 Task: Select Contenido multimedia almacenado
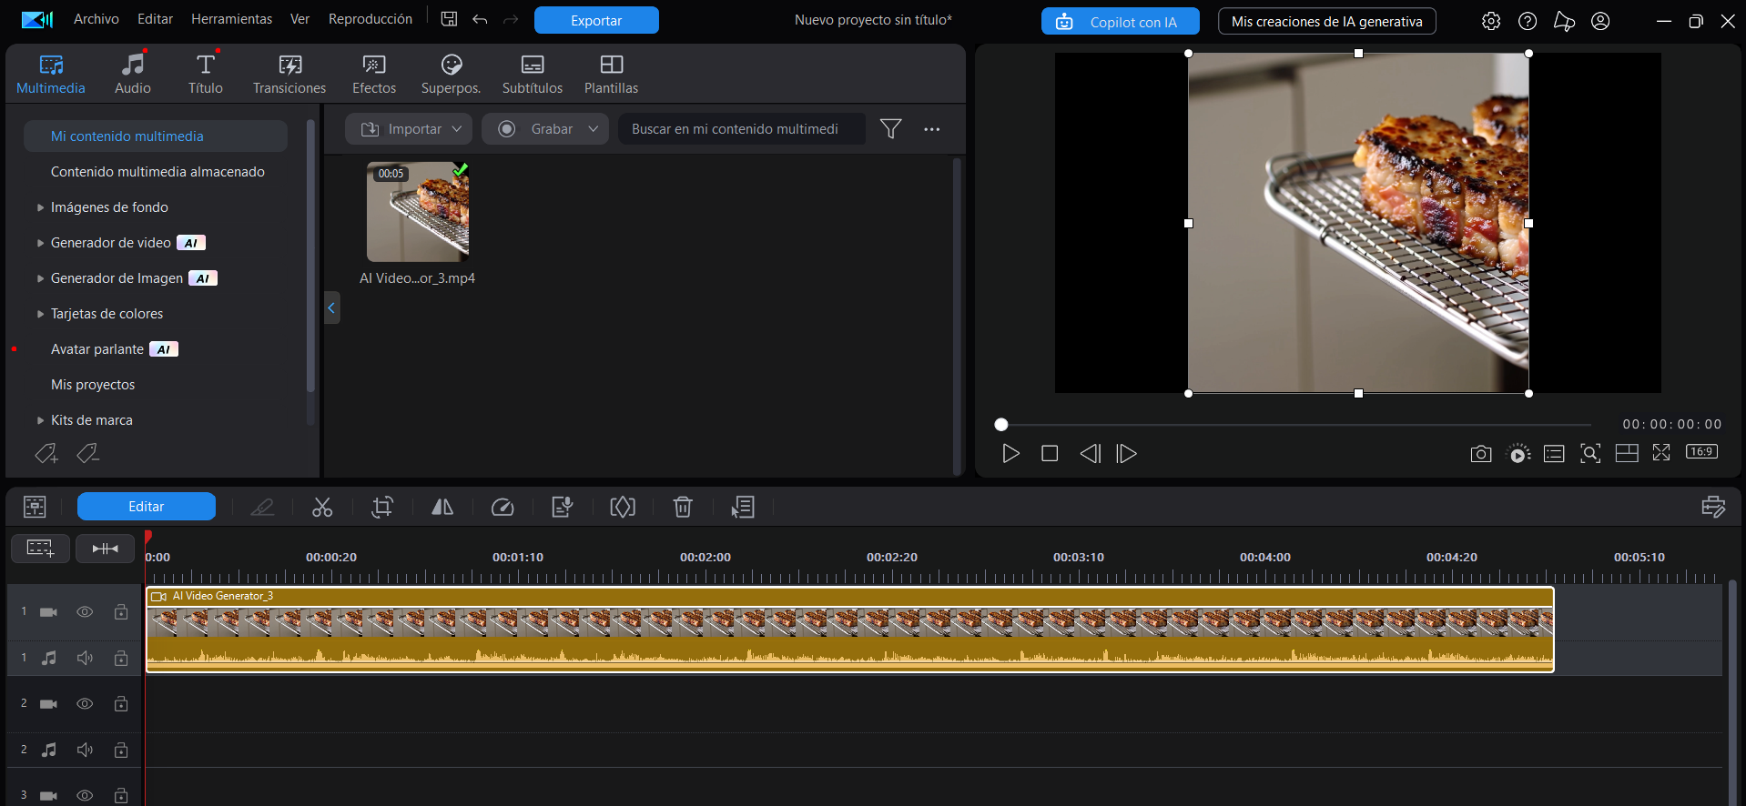[157, 172]
